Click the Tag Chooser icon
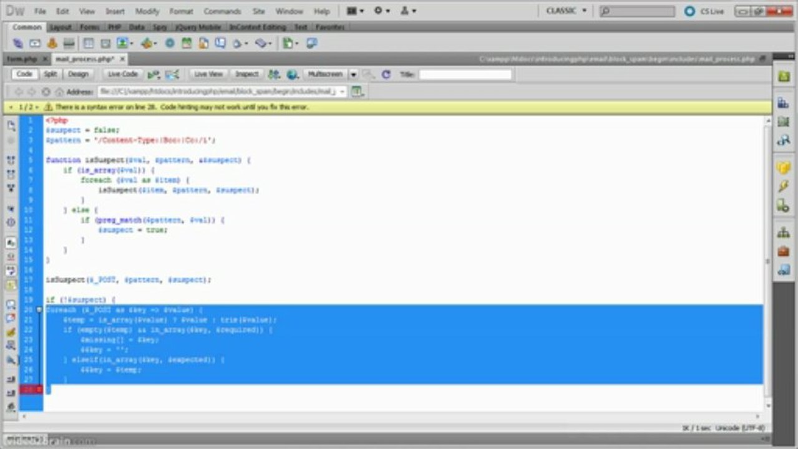Image resolution: width=798 pixels, height=449 pixels. [311, 43]
